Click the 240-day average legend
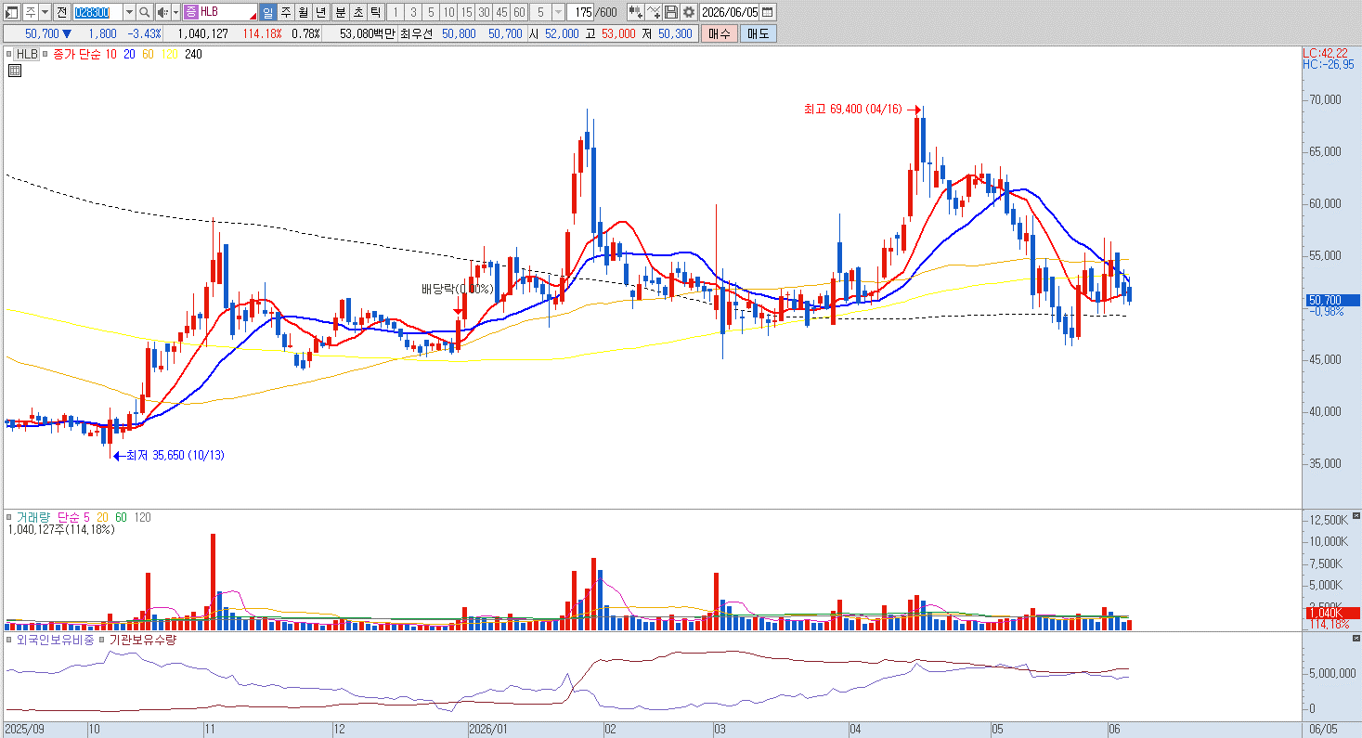Image resolution: width=1362 pixels, height=738 pixels. coord(193,54)
